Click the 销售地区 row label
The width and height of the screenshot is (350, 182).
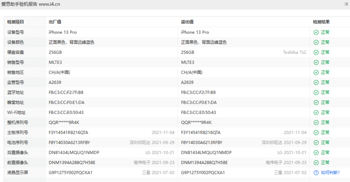pyautogui.click(x=16, y=72)
